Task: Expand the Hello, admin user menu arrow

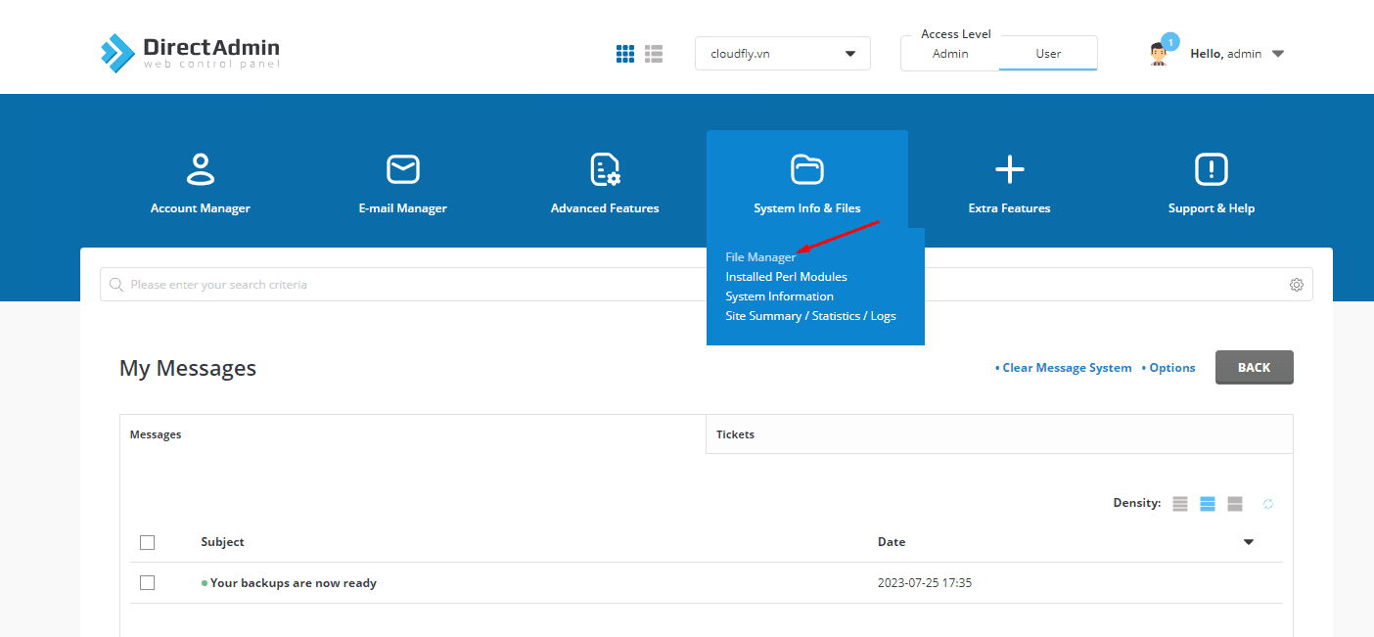Action: click(1278, 55)
